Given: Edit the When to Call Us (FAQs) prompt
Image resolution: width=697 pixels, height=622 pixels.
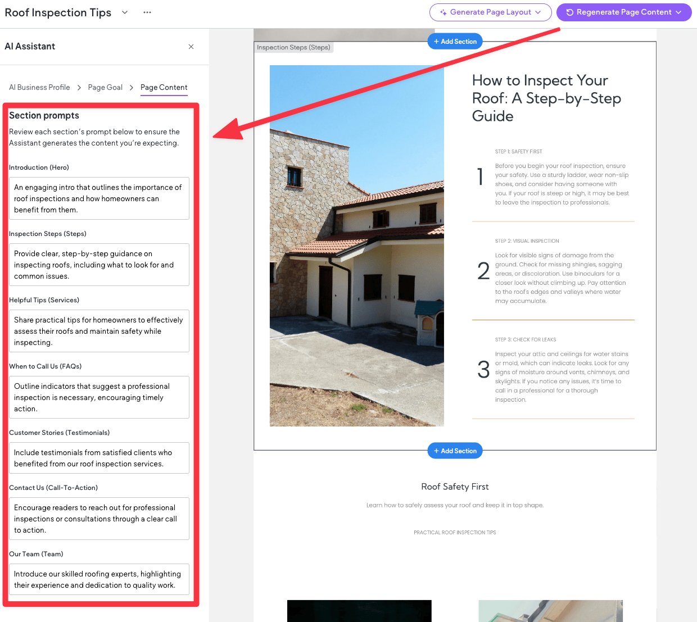Looking at the screenshot, I should click(99, 397).
